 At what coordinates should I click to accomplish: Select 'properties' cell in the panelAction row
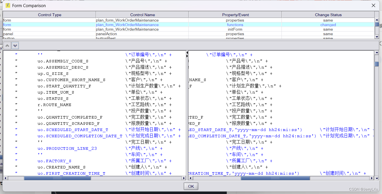tap(235, 34)
